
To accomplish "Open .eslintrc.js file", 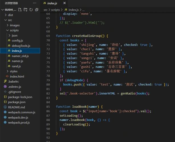I will 15,87.
